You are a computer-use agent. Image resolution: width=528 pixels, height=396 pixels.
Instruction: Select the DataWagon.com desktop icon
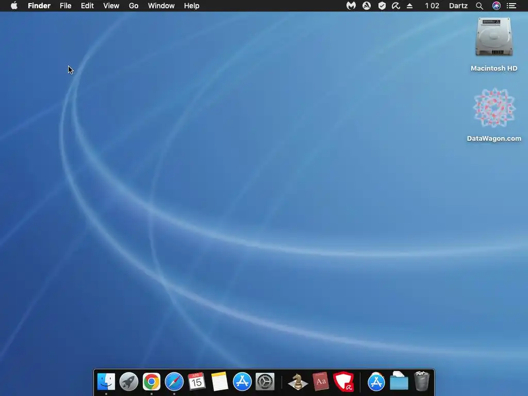tap(494, 108)
